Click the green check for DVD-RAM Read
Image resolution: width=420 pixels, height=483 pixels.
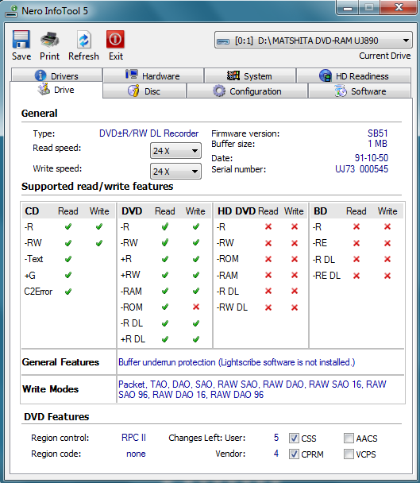[165, 291]
